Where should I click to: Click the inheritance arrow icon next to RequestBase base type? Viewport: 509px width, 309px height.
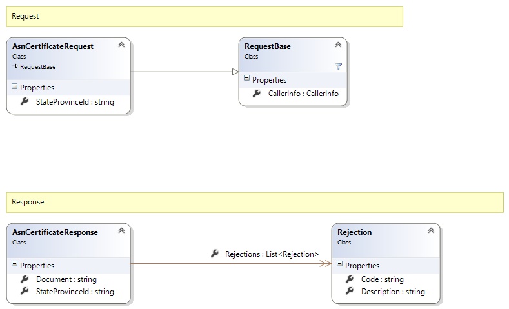(x=15, y=66)
